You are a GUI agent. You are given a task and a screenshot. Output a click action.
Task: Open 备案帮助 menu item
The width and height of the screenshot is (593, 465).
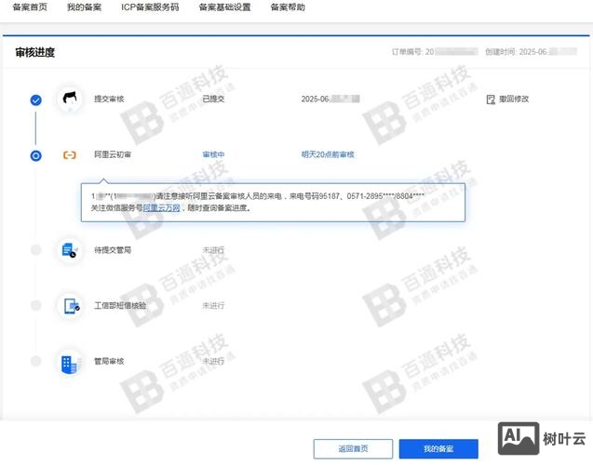pyautogui.click(x=288, y=7)
